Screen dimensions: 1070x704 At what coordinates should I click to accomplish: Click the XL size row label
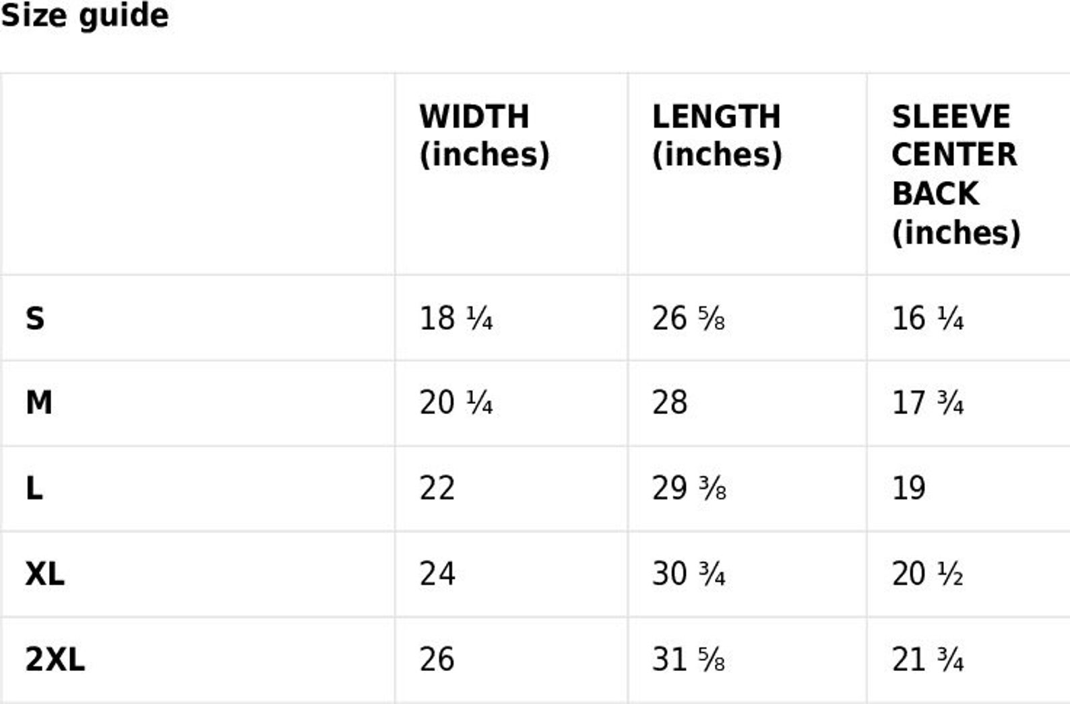pos(44,573)
